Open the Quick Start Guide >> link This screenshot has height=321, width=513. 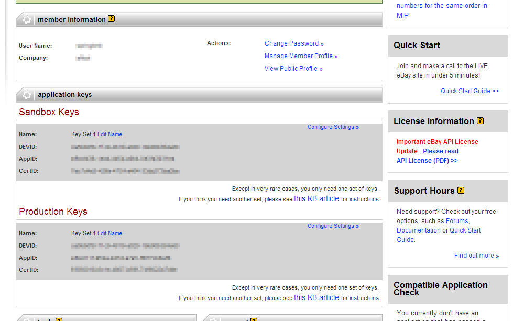(470, 91)
